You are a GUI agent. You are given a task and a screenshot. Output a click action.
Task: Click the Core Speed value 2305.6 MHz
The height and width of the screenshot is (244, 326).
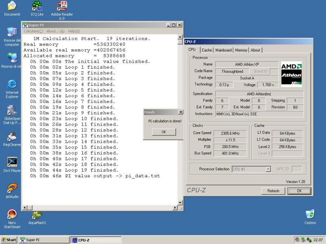230,133
